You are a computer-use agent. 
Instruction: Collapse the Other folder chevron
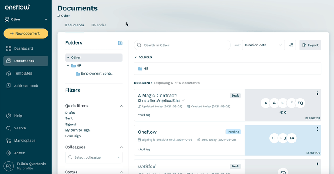(68, 57)
